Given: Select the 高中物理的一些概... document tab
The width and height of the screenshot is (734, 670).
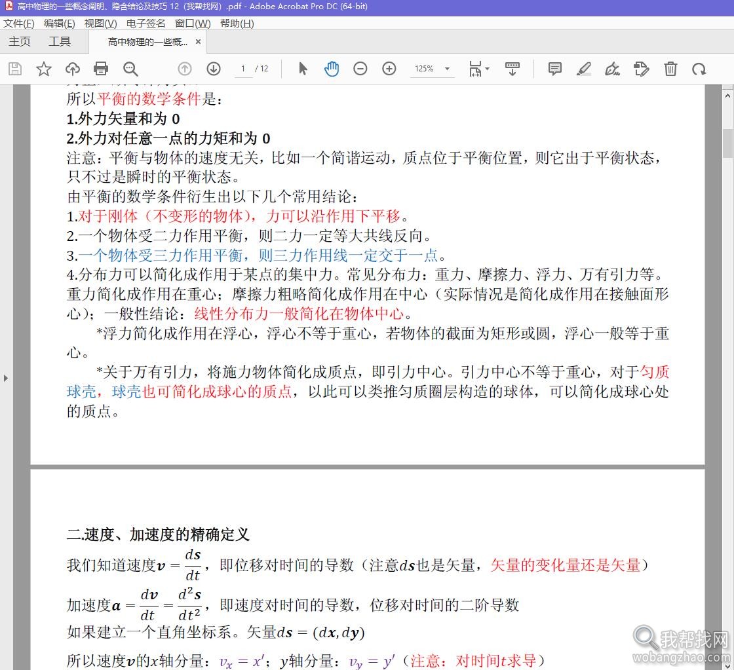Looking at the screenshot, I should (147, 42).
